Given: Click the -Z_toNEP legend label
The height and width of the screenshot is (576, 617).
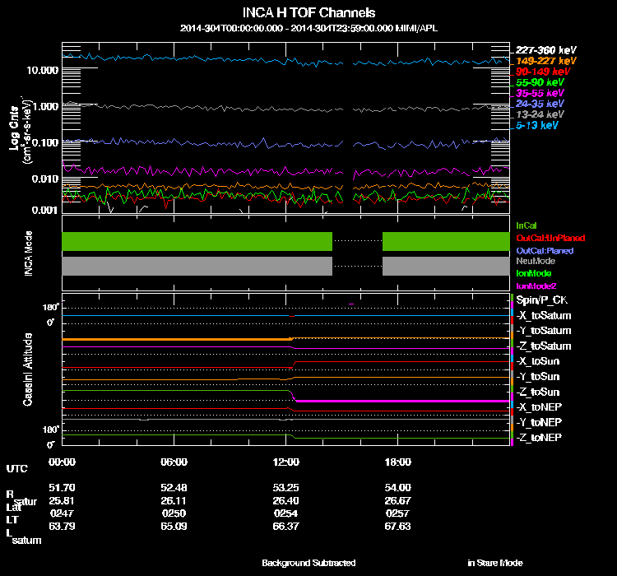Looking at the screenshot, I should [x=539, y=436].
